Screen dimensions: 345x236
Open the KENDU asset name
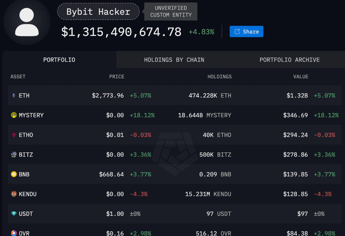point(28,194)
